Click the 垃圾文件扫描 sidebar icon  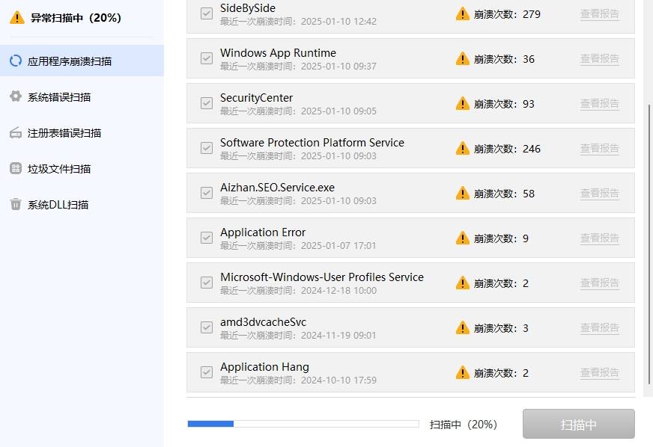click(x=15, y=169)
